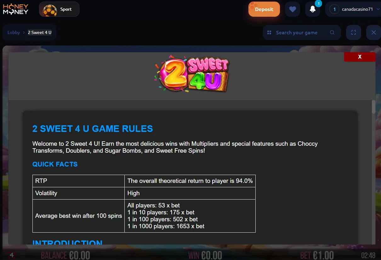Expand the canadacasino71 account dropdown
The image size is (381, 260).
pos(353,9)
